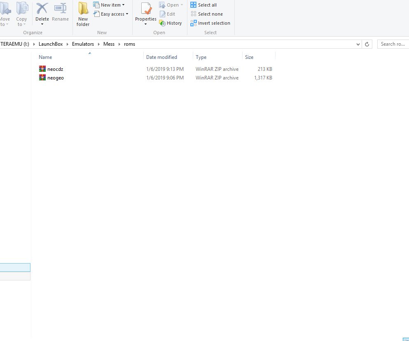409x341 pixels.
Task: Select the neocdz file name
Action: pyautogui.click(x=55, y=69)
